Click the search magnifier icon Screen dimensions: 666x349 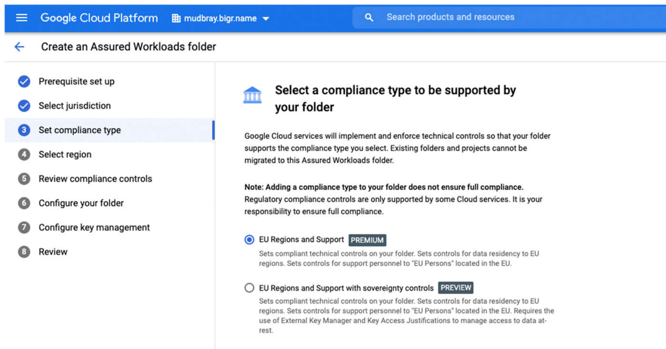coord(369,18)
